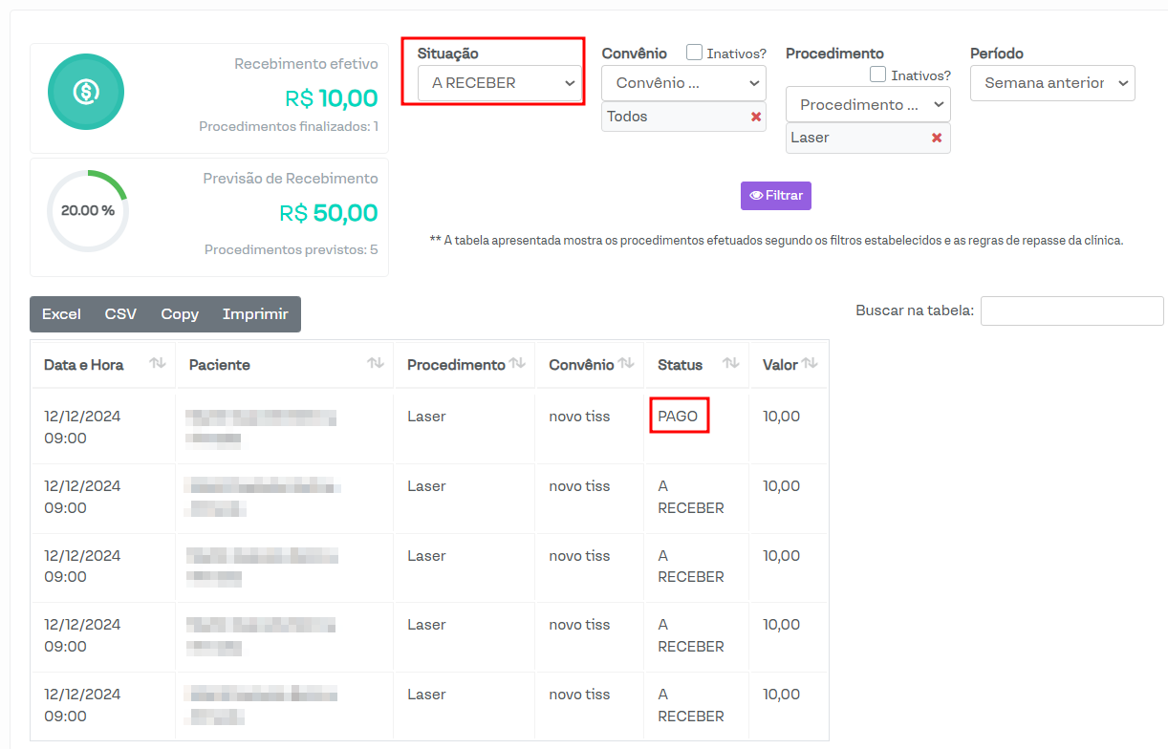Click the Imprimir button
Screen dimensions: 1168x749
pyautogui.click(x=255, y=314)
